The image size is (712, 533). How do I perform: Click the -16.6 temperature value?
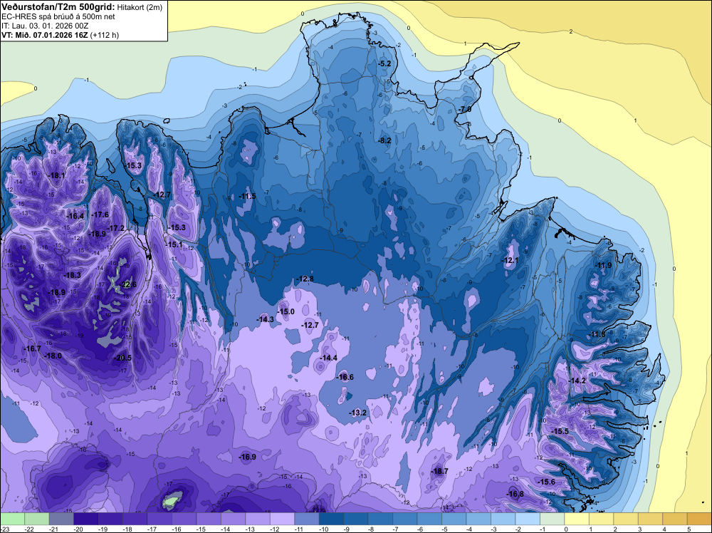(x=345, y=377)
